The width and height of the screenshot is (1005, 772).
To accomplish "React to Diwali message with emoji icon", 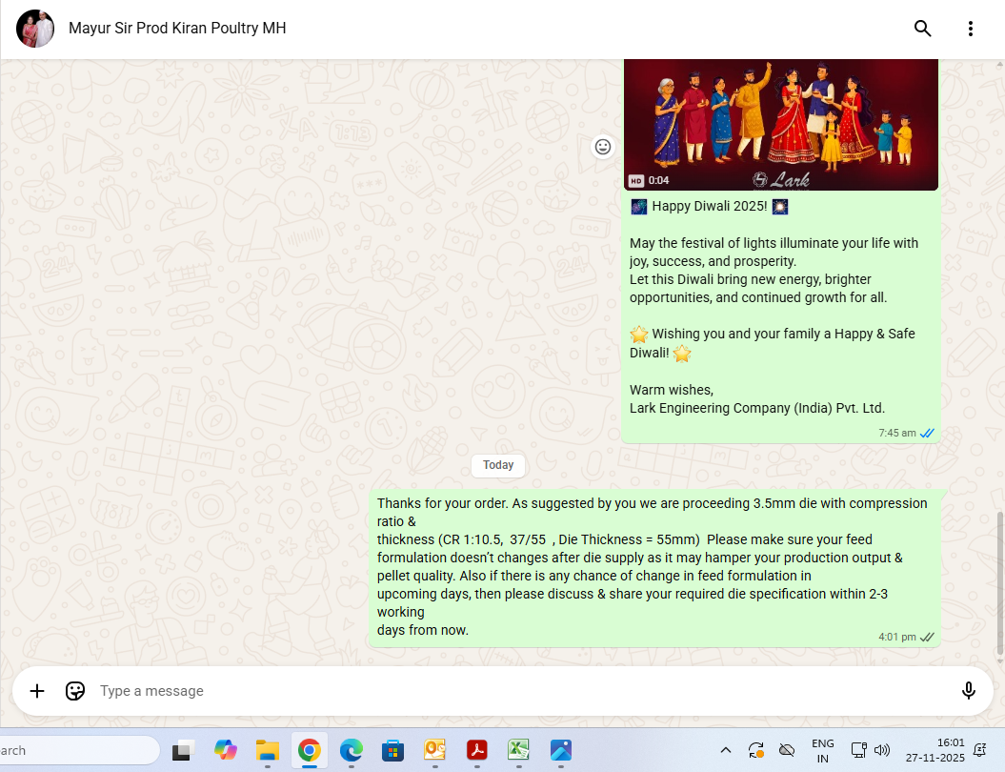I will click(602, 147).
